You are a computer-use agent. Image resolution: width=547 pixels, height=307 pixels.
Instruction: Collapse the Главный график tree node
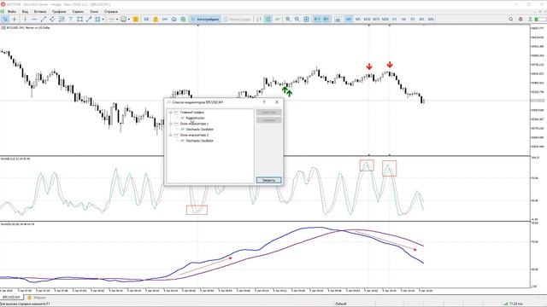(171, 113)
